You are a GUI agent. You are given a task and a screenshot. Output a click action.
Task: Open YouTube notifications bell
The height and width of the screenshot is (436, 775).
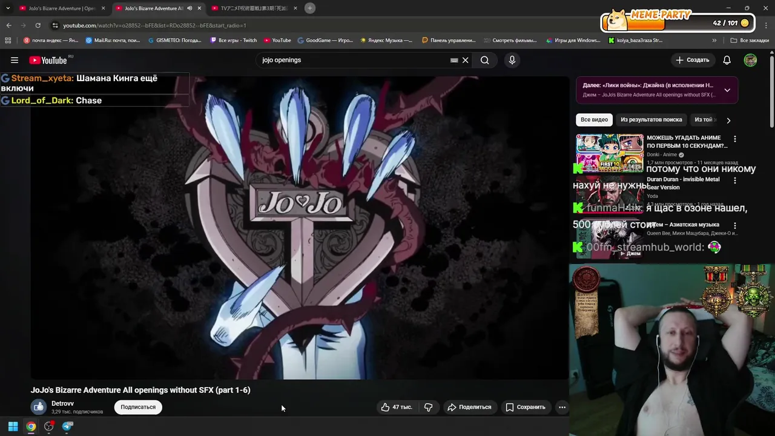727,60
